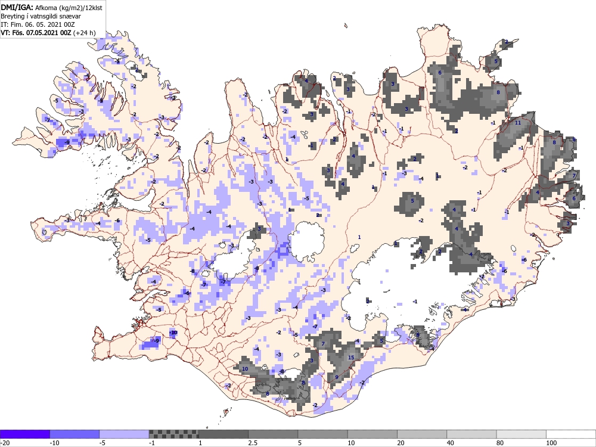Click the gray 5 to 10 legend swatch
Image resolution: width=596 pixels, height=447 pixels.
[x=322, y=434]
